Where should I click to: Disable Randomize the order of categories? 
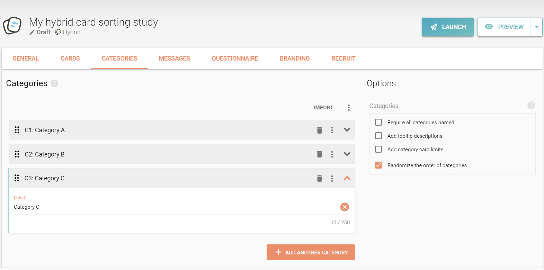click(x=378, y=165)
